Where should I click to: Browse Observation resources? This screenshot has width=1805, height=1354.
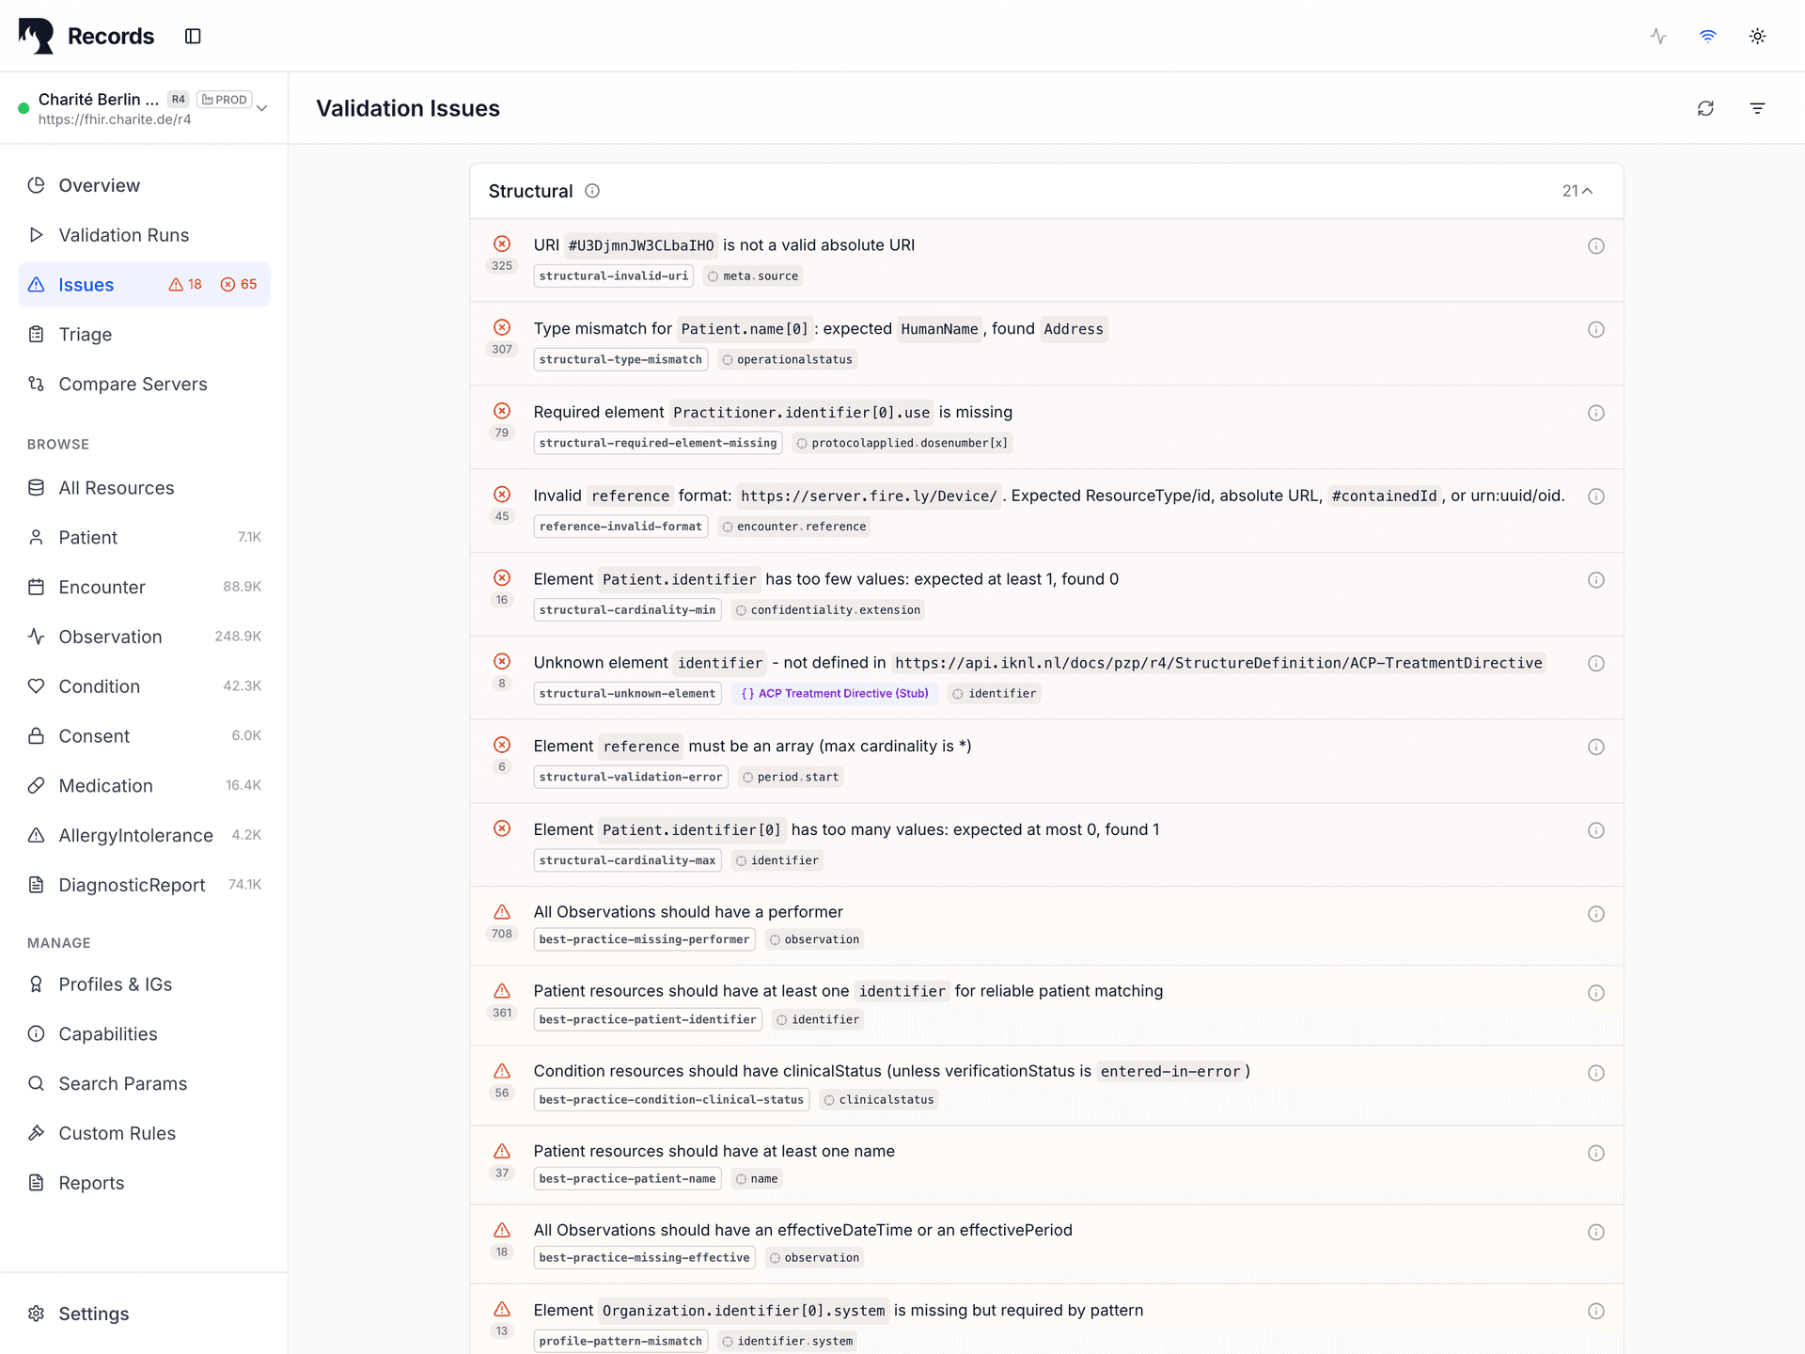(144, 637)
